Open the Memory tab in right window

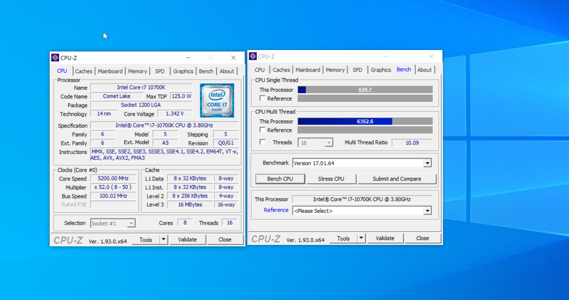[x=335, y=70]
